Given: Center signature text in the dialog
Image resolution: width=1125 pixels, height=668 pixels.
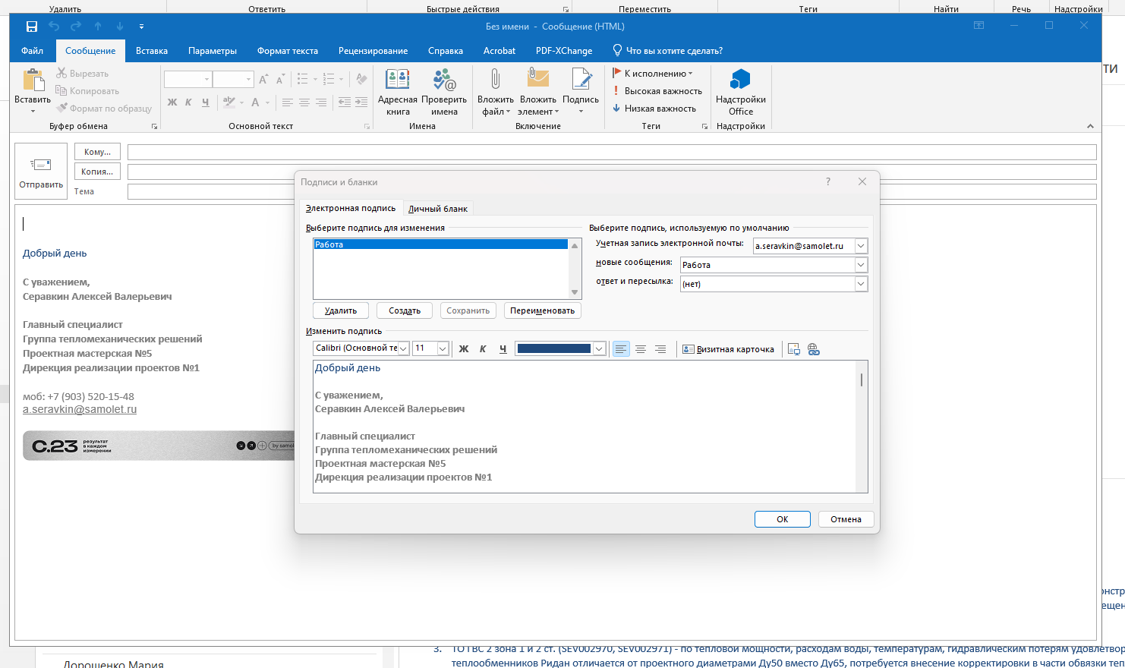Looking at the screenshot, I should click(641, 349).
